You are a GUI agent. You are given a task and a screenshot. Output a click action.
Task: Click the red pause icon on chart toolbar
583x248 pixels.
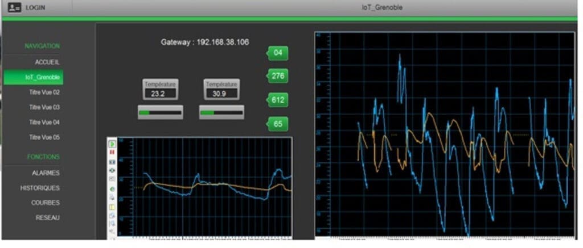click(112, 153)
